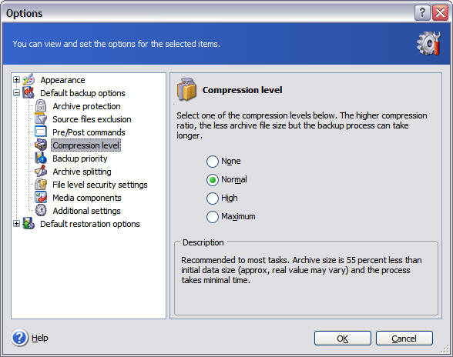This screenshot has height=357, width=453.
Task: Open the Archive splitting settings item
Action: [x=82, y=172]
